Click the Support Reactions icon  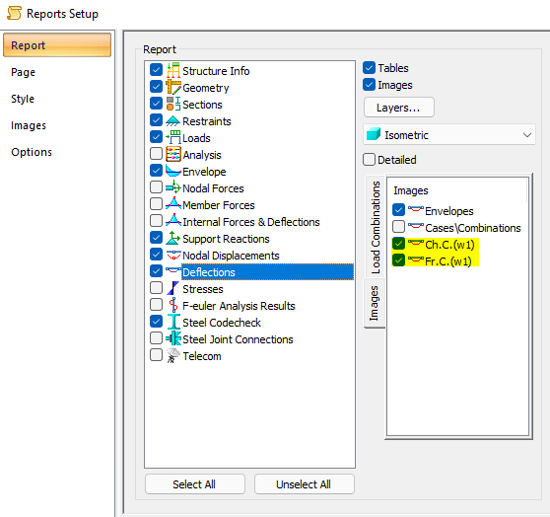click(x=173, y=238)
